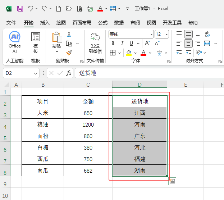Open the 文件 File tab

pyautogui.click(x=11, y=23)
